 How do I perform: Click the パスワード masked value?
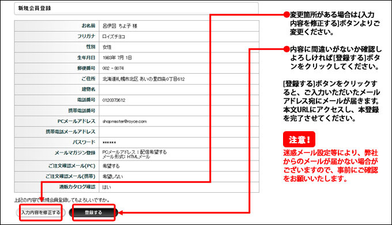[110, 143]
